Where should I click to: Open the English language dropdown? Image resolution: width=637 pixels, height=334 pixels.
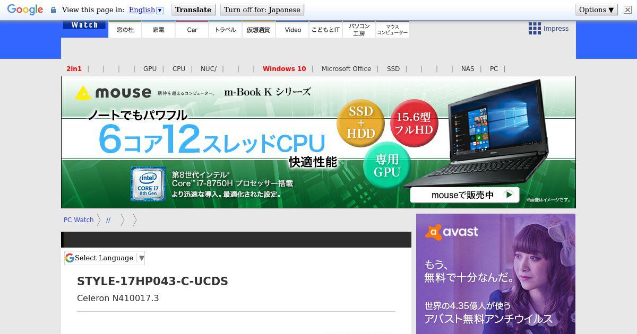pos(146,10)
